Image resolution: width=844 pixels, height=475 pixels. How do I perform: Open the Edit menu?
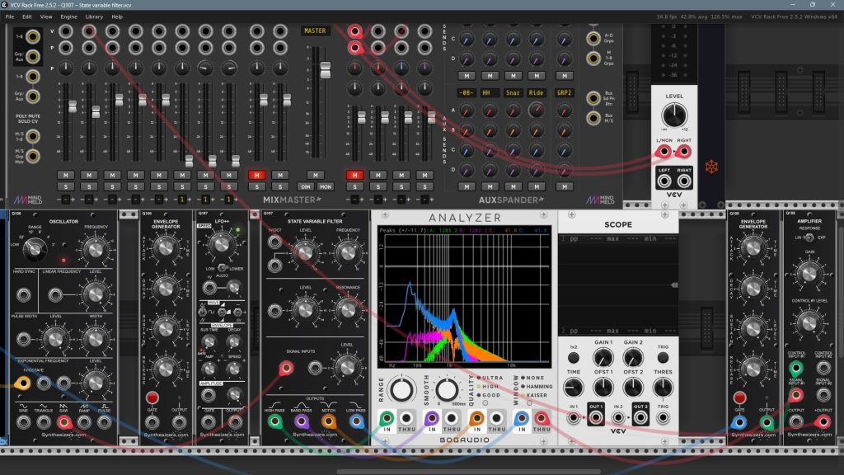click(27, 16)
